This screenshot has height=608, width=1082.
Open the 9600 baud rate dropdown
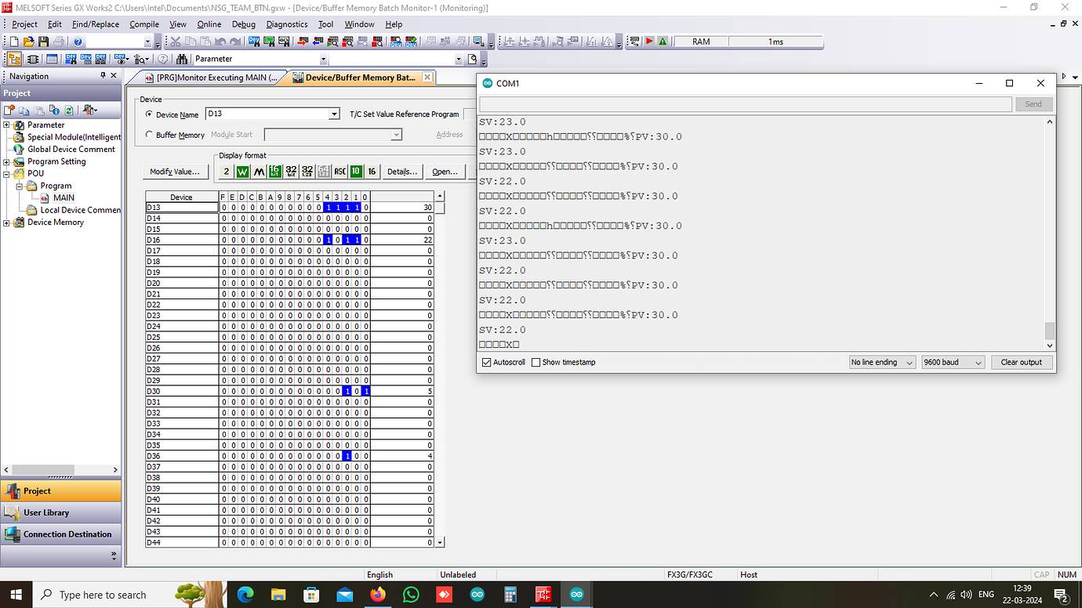[x=953, y=362]
